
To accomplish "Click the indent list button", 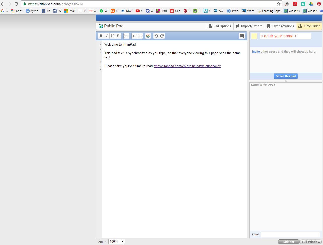I will [x=134, y=36].
